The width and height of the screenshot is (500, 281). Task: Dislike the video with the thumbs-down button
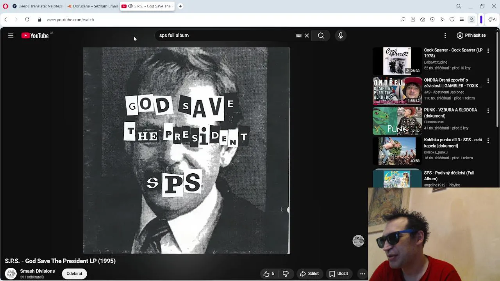[286, 274]
